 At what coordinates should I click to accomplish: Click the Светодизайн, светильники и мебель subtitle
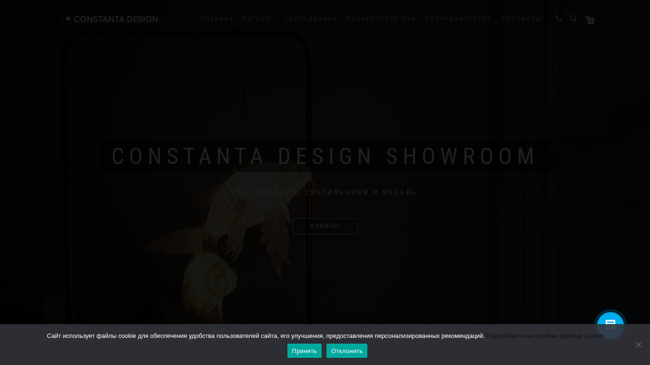tap(325, 192)
